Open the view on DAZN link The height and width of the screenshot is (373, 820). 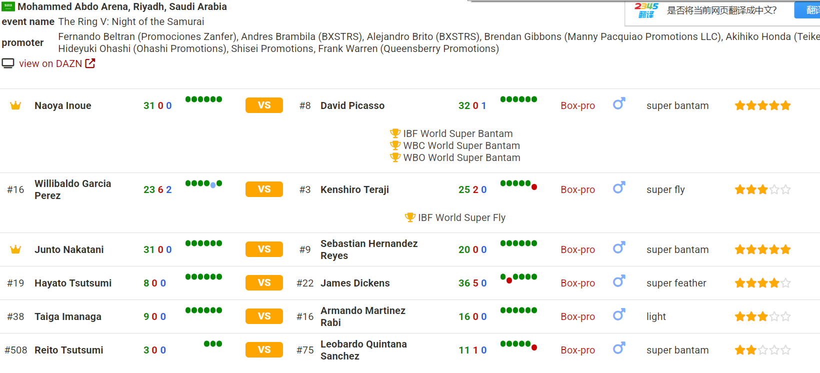[x=50, y=63]
